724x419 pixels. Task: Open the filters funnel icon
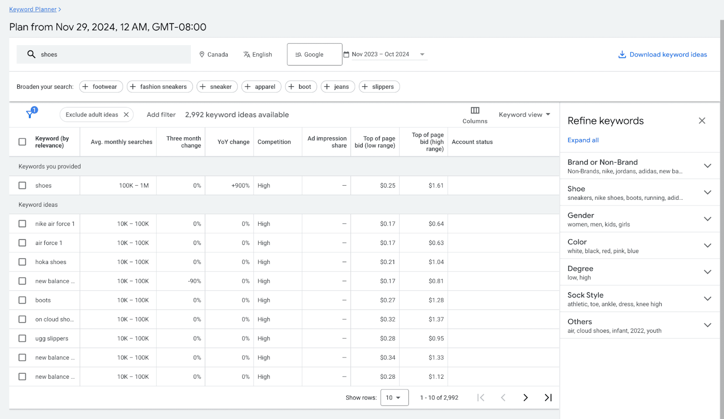(x=30, y=114)
